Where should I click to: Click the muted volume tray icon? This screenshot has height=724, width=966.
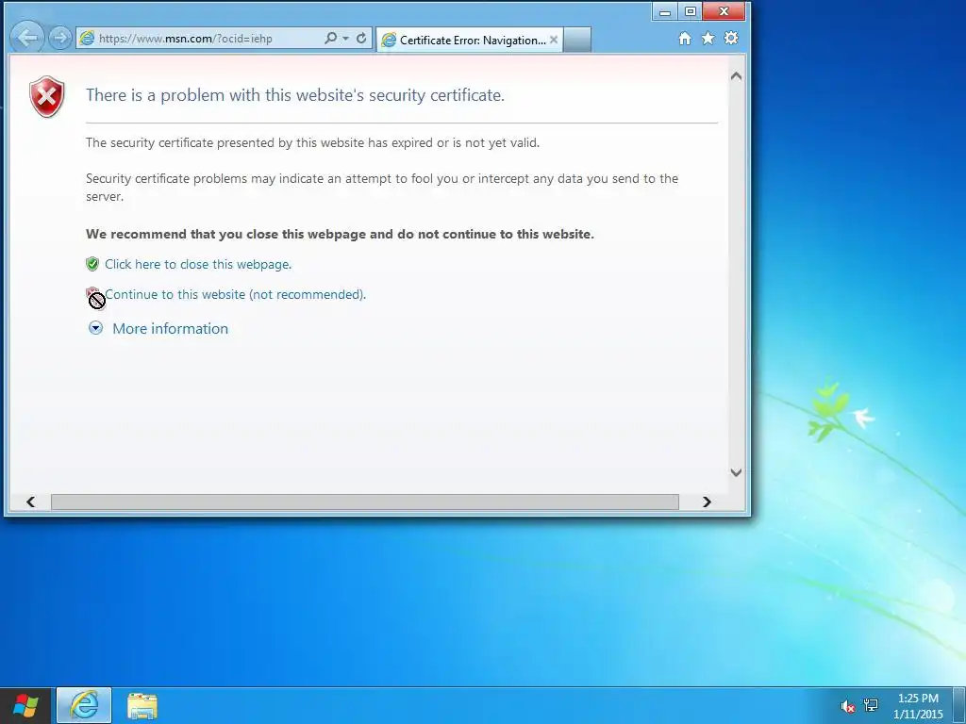coord(848,706)
